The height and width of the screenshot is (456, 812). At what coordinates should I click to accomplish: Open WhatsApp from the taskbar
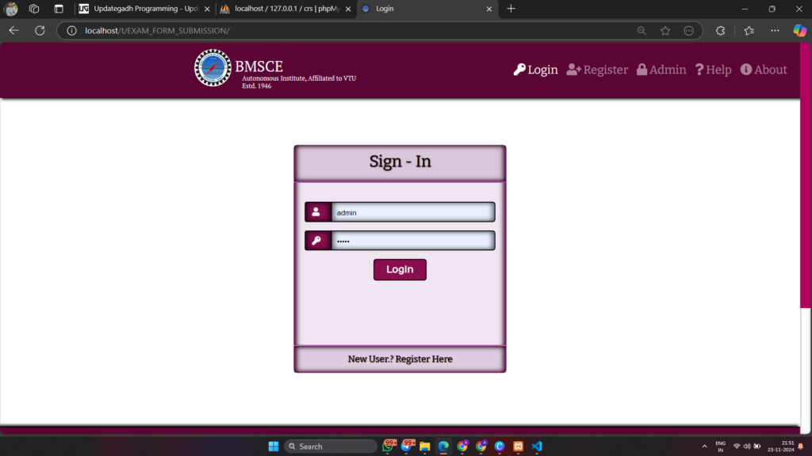[x=388, y=446]
